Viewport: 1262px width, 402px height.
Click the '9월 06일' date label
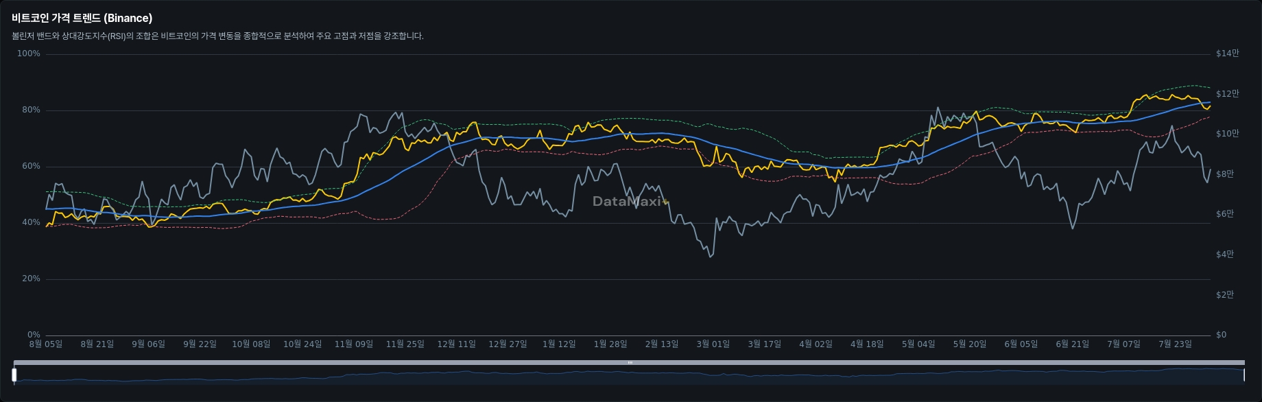point(149,344)
